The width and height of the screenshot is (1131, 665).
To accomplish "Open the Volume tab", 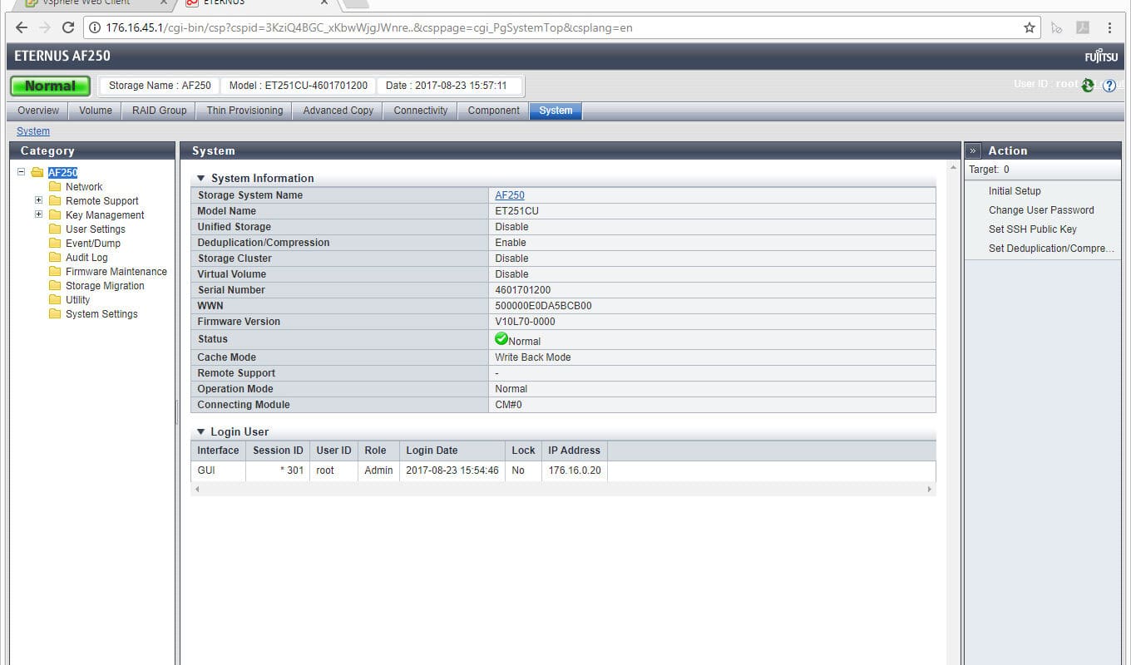I will pos(96,111).
